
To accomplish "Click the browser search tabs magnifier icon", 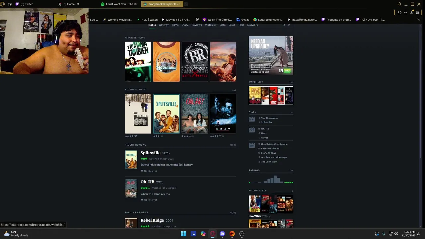I will [x=399, y=4].
